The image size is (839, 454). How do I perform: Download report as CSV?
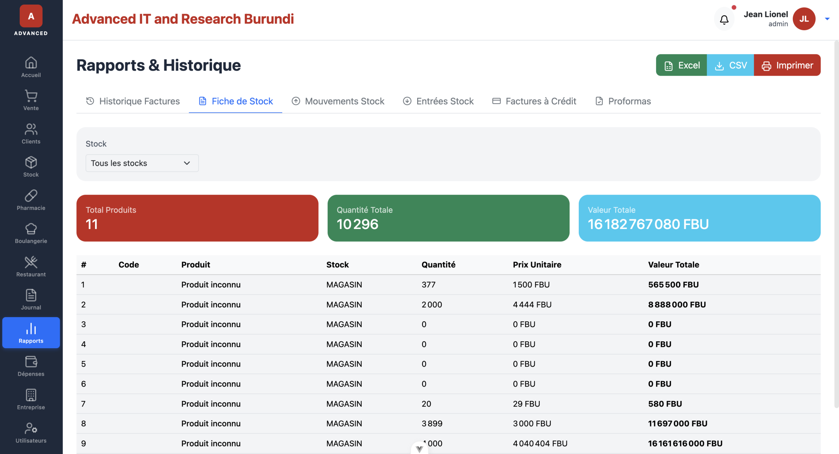pyautogui.click(x=731, y=65)
